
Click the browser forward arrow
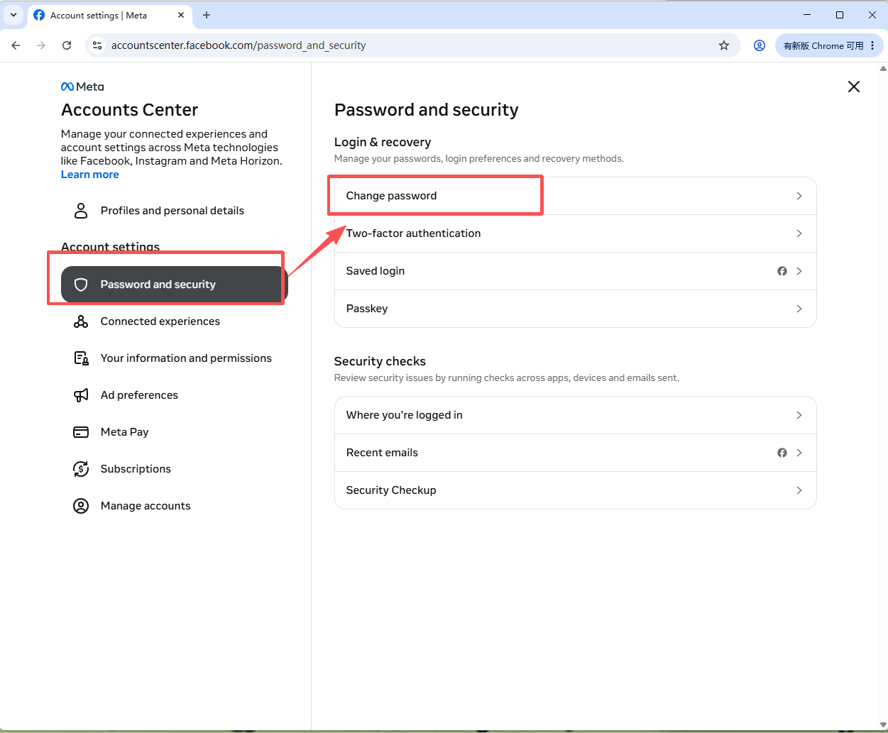[x=41, y=45]
